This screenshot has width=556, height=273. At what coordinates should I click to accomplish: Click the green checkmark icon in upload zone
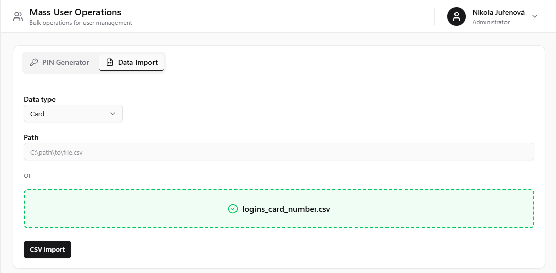coord(232,209)
